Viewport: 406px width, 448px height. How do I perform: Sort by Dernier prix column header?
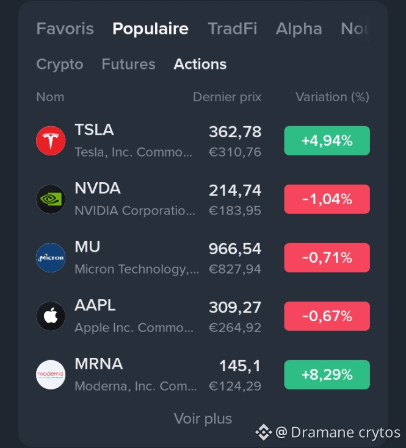tap(227, 97)
